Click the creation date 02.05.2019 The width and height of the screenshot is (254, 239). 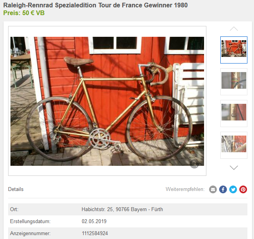pyautogui.click(x=94, y=221)
